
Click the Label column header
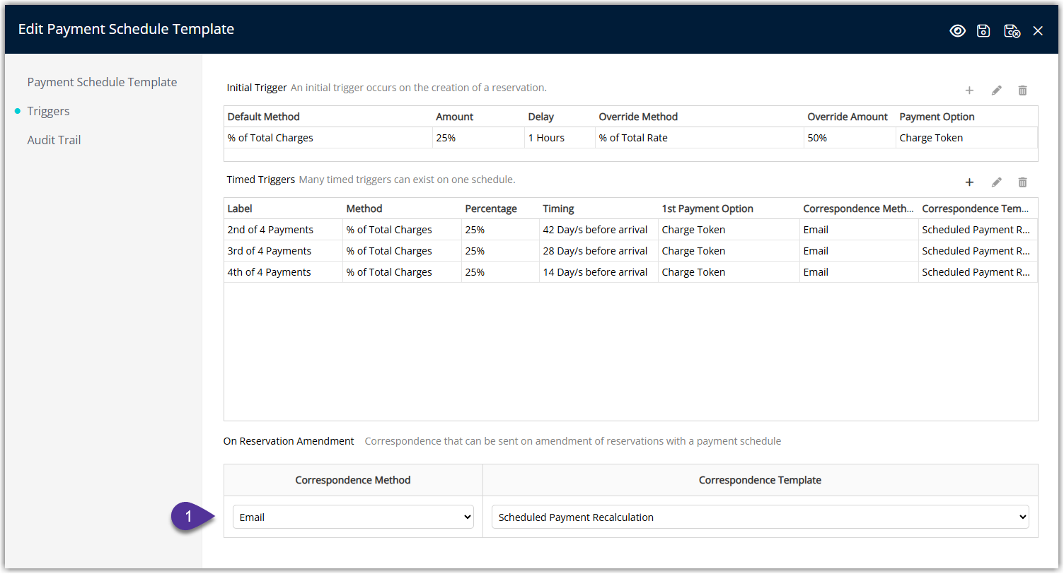point(283,209)
